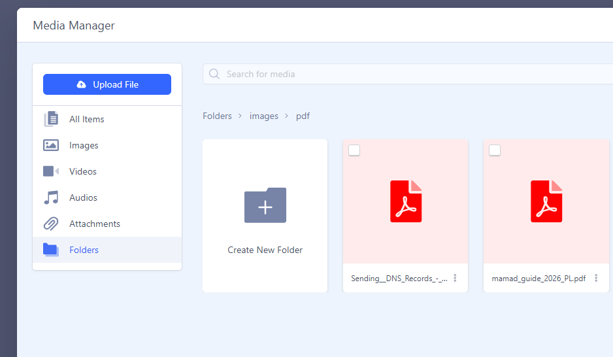Open three-dot menu for mamad_guide_2026_PL.pdf
Screen dimensions: 613x357
click(596, 278)
